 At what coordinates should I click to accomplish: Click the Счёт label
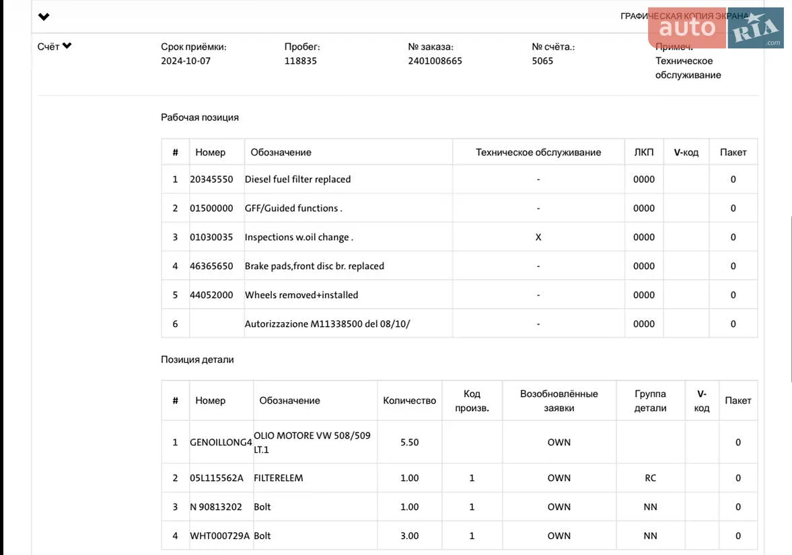[x=48, y=46]
